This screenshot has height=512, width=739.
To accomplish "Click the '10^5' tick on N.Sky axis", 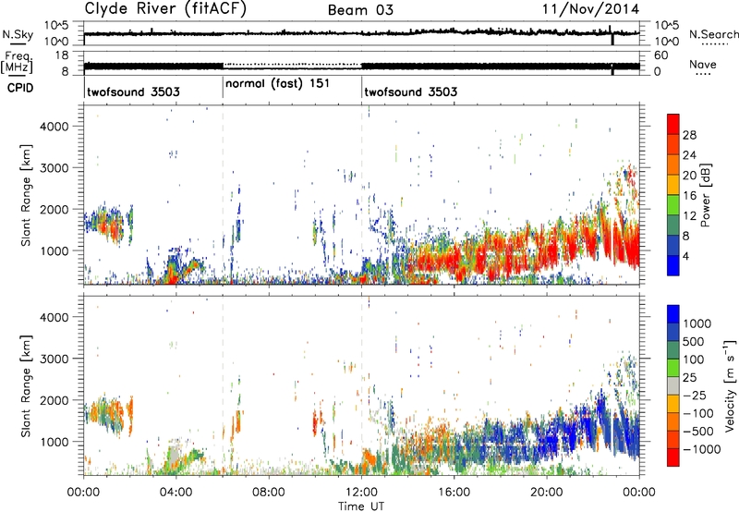I will [56, 25].
